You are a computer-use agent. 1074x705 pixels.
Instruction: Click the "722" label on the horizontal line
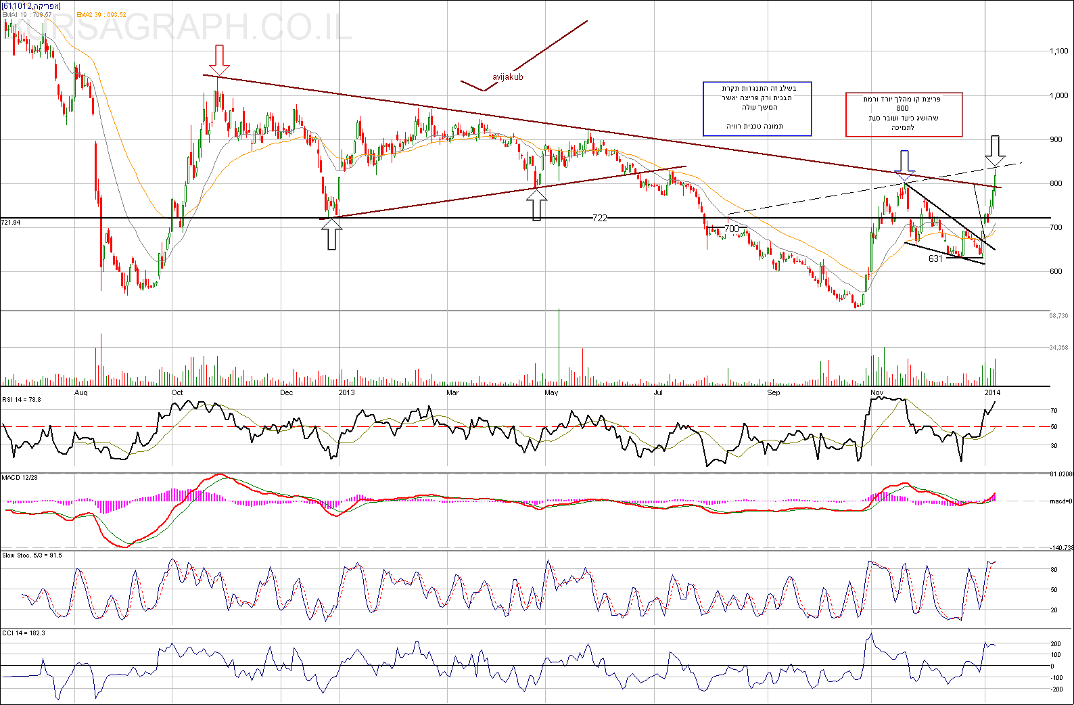600,218
